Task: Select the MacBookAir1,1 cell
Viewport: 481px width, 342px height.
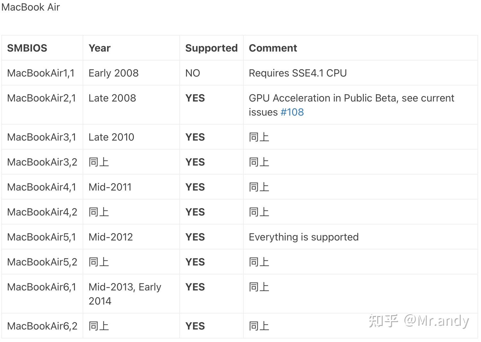Action: coord(41,73)
